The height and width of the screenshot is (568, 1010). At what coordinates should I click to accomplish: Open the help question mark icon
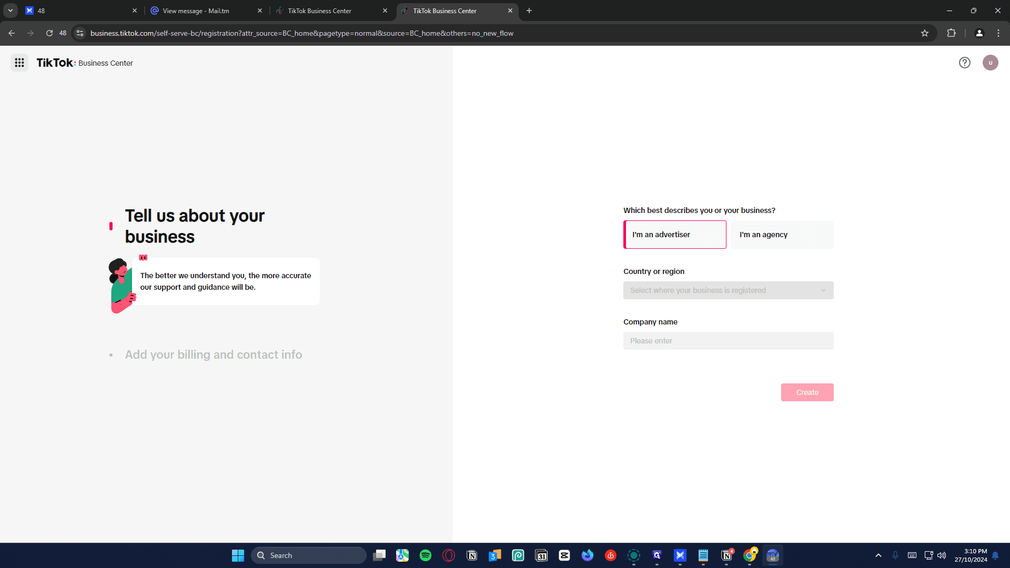964,63
